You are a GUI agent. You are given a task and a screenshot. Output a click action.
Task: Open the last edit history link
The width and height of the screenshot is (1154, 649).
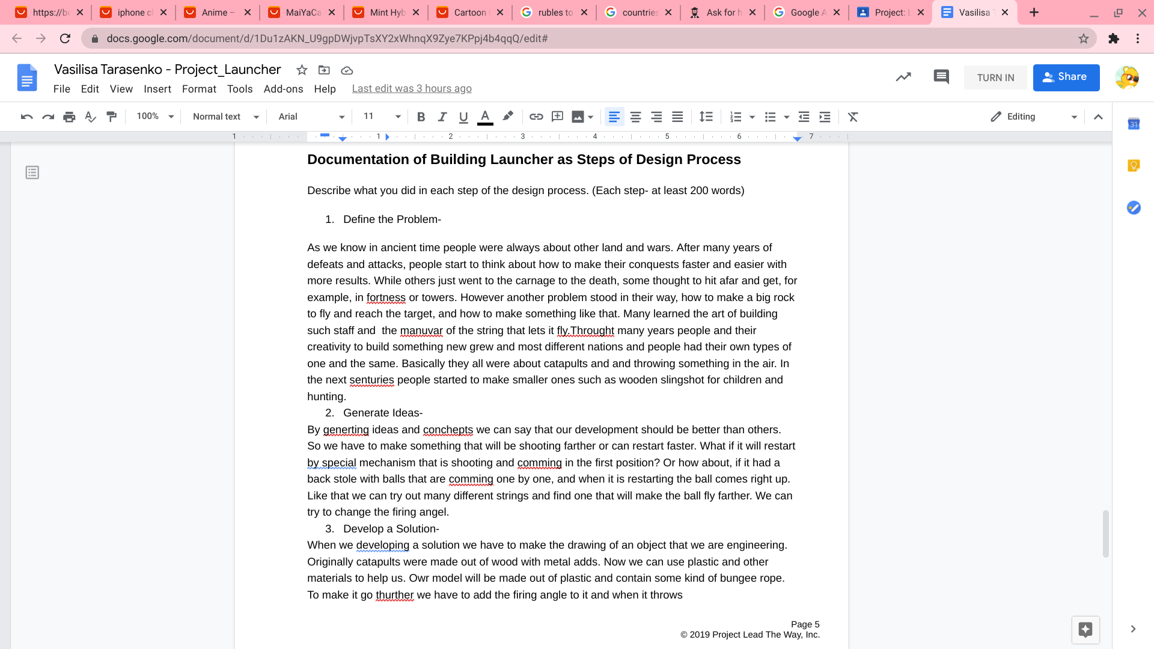tap(412, 89)
